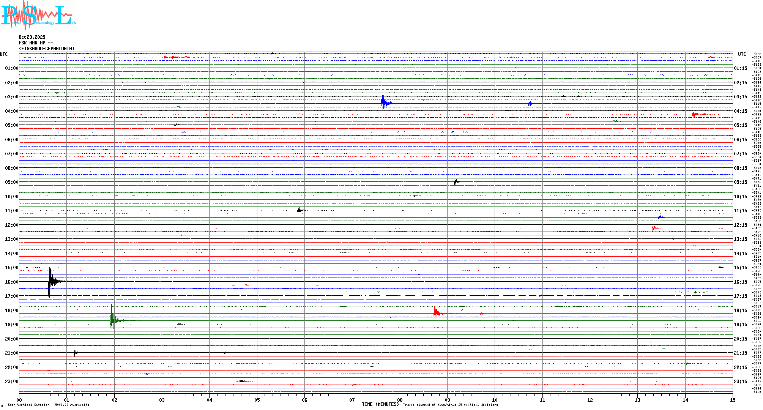This screenshot has height=410, width=763.
Task: Click the right UTC axis heading
Action: pyautogui.click(x=742, y=54)
